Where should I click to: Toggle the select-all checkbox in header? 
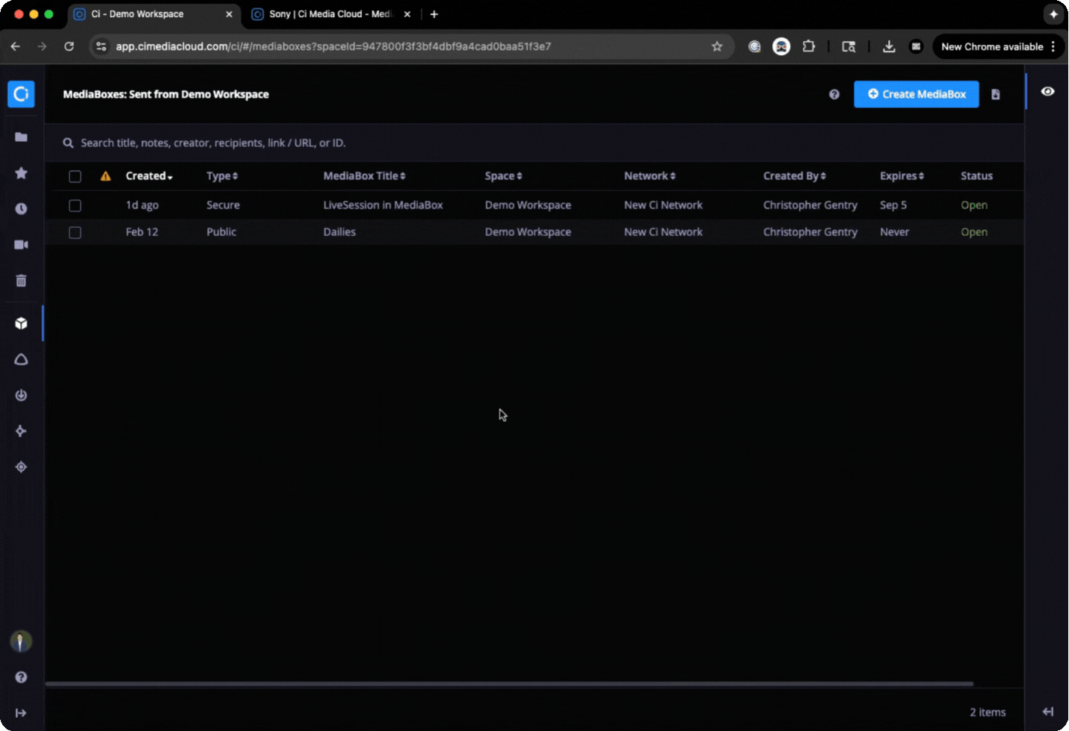(x=75, y=176)
